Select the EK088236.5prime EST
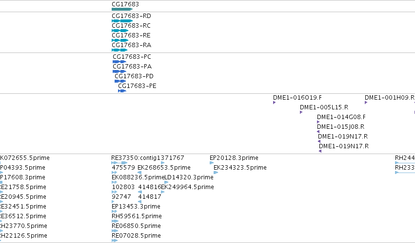415x243 pixels. tap(114, 182)
